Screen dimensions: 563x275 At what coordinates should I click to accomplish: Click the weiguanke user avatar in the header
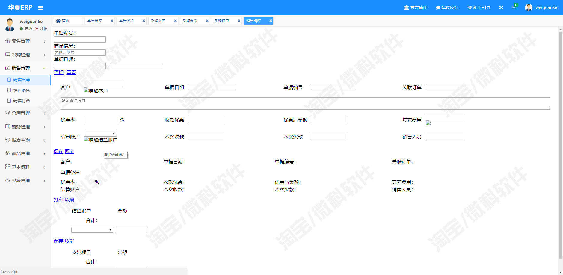pyautogui.click(x=529, y=7)
